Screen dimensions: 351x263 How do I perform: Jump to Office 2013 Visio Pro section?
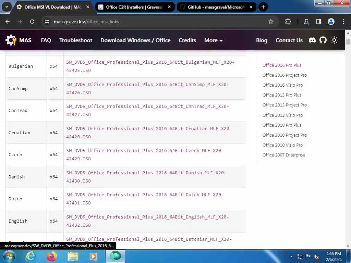pyautogui.click(x=282, y=115)
